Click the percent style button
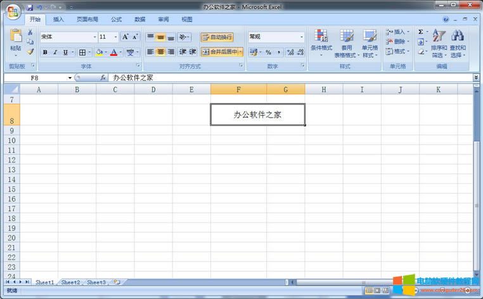The image size is (483, 299). 268,52
